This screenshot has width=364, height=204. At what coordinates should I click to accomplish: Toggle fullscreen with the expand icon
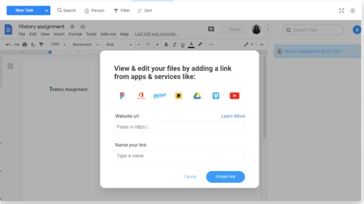342,11
